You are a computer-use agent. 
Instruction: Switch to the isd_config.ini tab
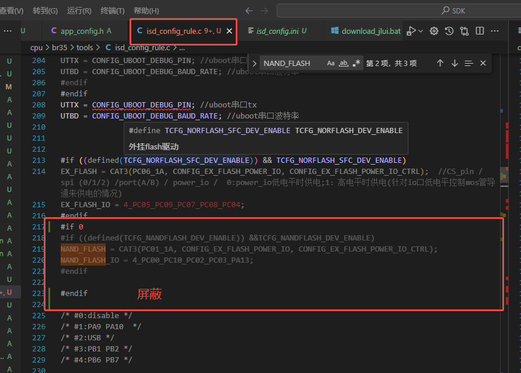277,31
